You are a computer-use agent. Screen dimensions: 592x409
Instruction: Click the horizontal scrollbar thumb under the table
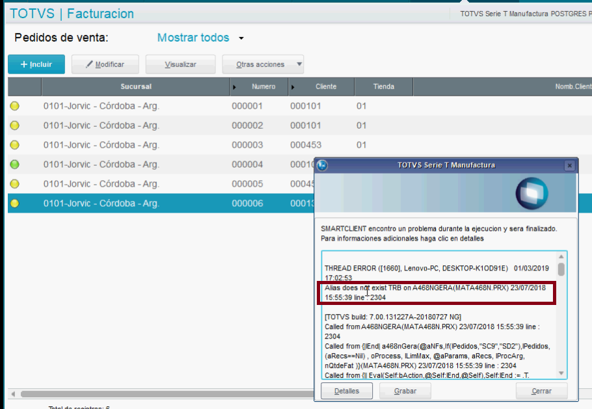pos(167,394)
